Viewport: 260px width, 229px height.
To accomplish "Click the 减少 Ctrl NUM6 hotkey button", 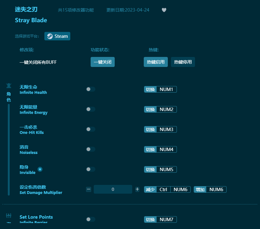I will click(167, 189).
